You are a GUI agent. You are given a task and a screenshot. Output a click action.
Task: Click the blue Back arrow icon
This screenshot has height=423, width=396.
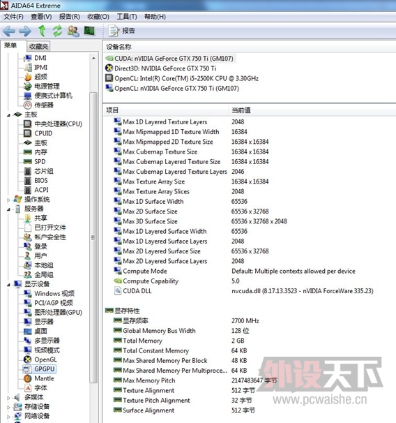pyautogui.click(x=9, y=31)
